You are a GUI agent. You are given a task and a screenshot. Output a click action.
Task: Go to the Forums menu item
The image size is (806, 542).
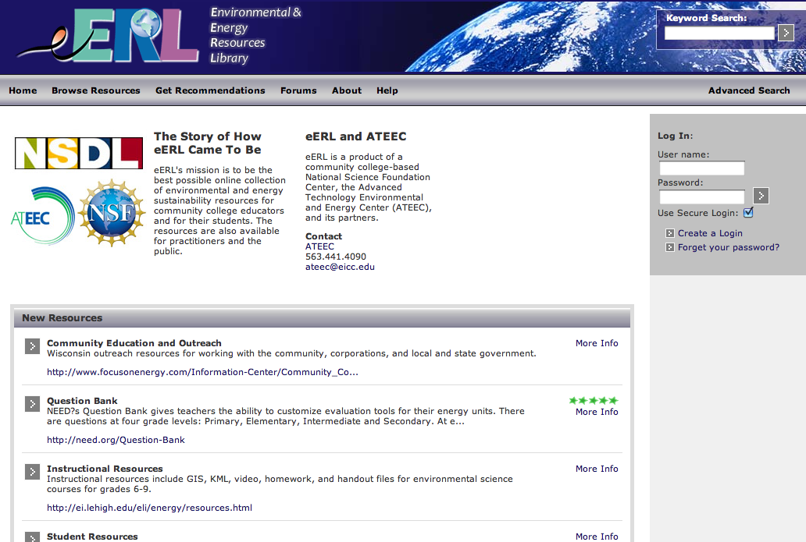point(298,90)
